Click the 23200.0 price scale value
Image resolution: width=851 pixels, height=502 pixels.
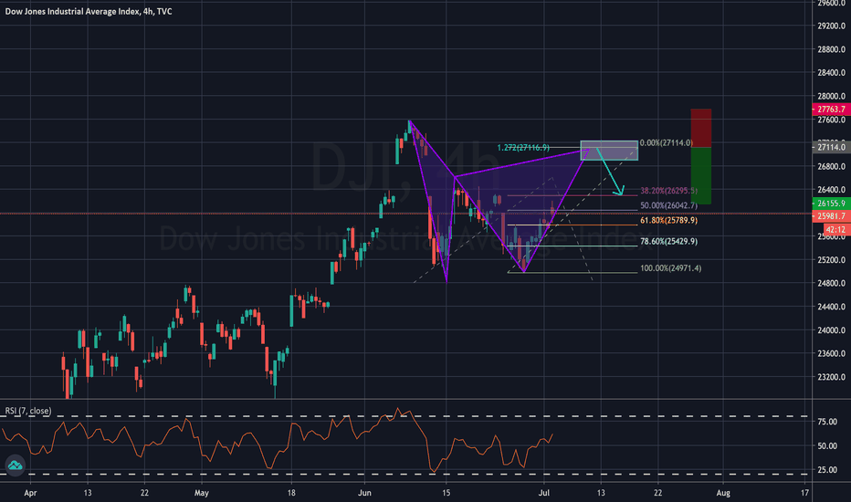pyautogui.click(x=832, y=377)
